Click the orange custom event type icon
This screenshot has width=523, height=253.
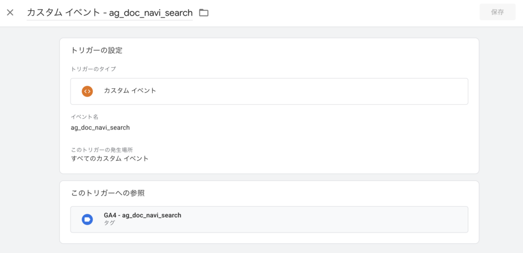[x=87, y=91]
